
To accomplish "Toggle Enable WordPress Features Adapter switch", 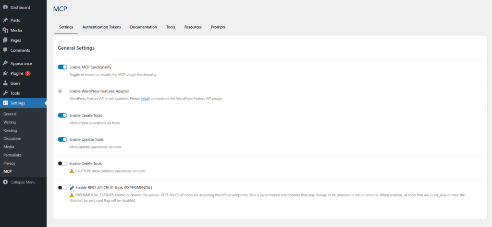I will (62, 91).
